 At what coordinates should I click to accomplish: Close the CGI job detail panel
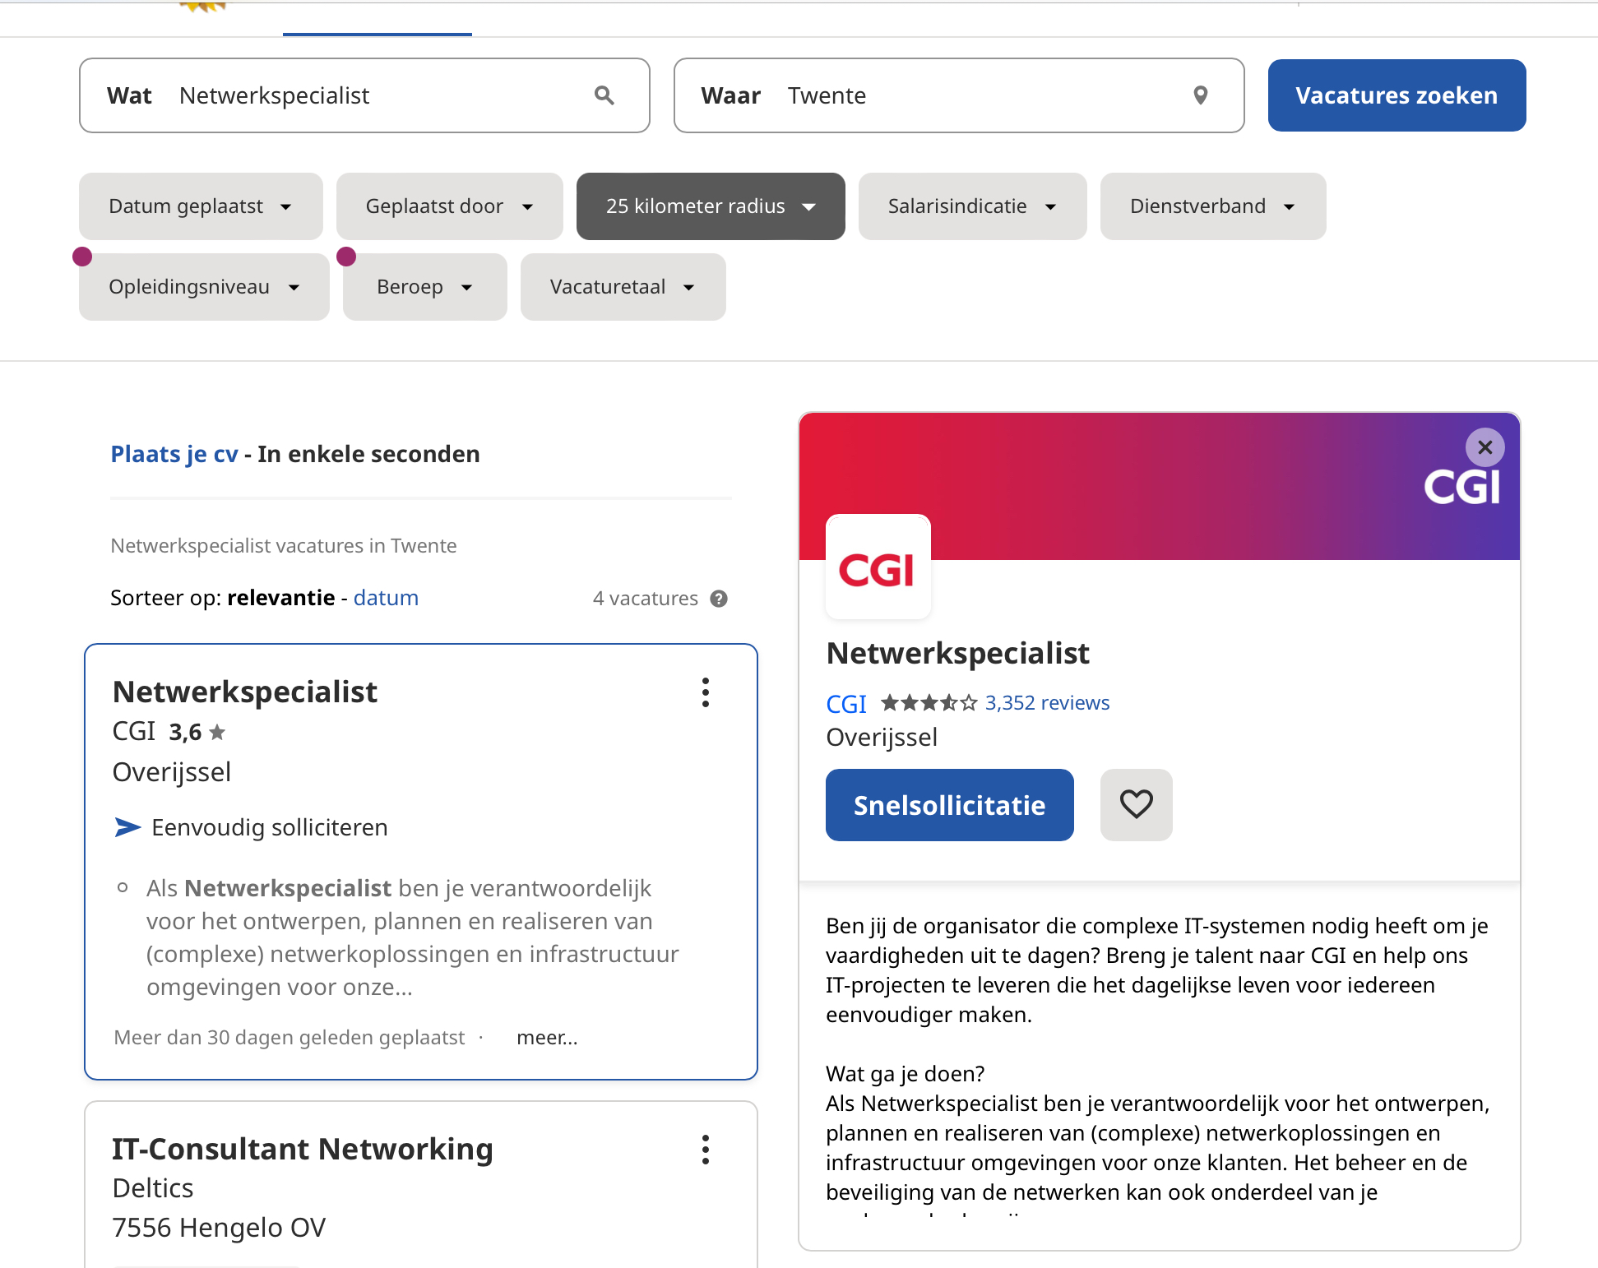[1485, 447]
